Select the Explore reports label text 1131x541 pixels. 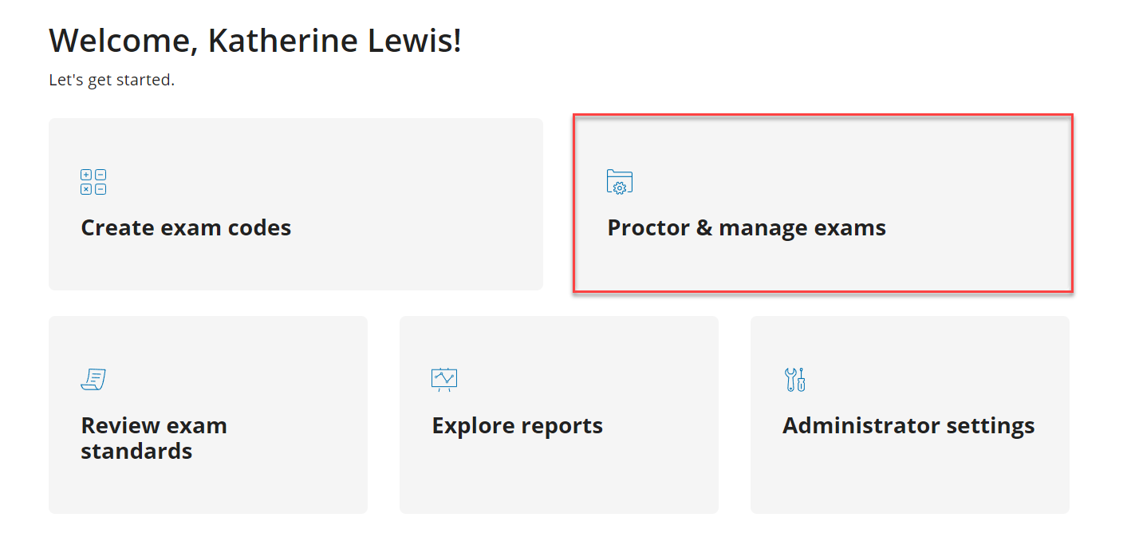point(517,425)
